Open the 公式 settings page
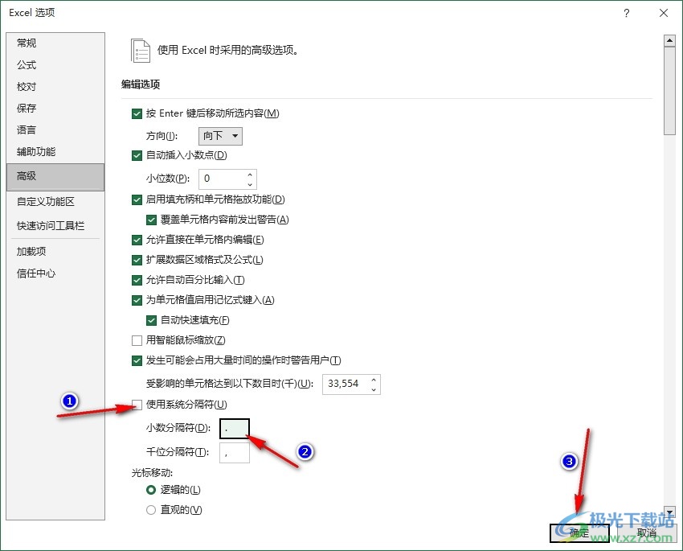The height and width of the screenshot is (551, 683). (55, 65)
